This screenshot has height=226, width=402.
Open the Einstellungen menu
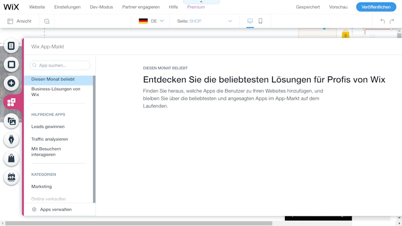click(x=67, y=7)
